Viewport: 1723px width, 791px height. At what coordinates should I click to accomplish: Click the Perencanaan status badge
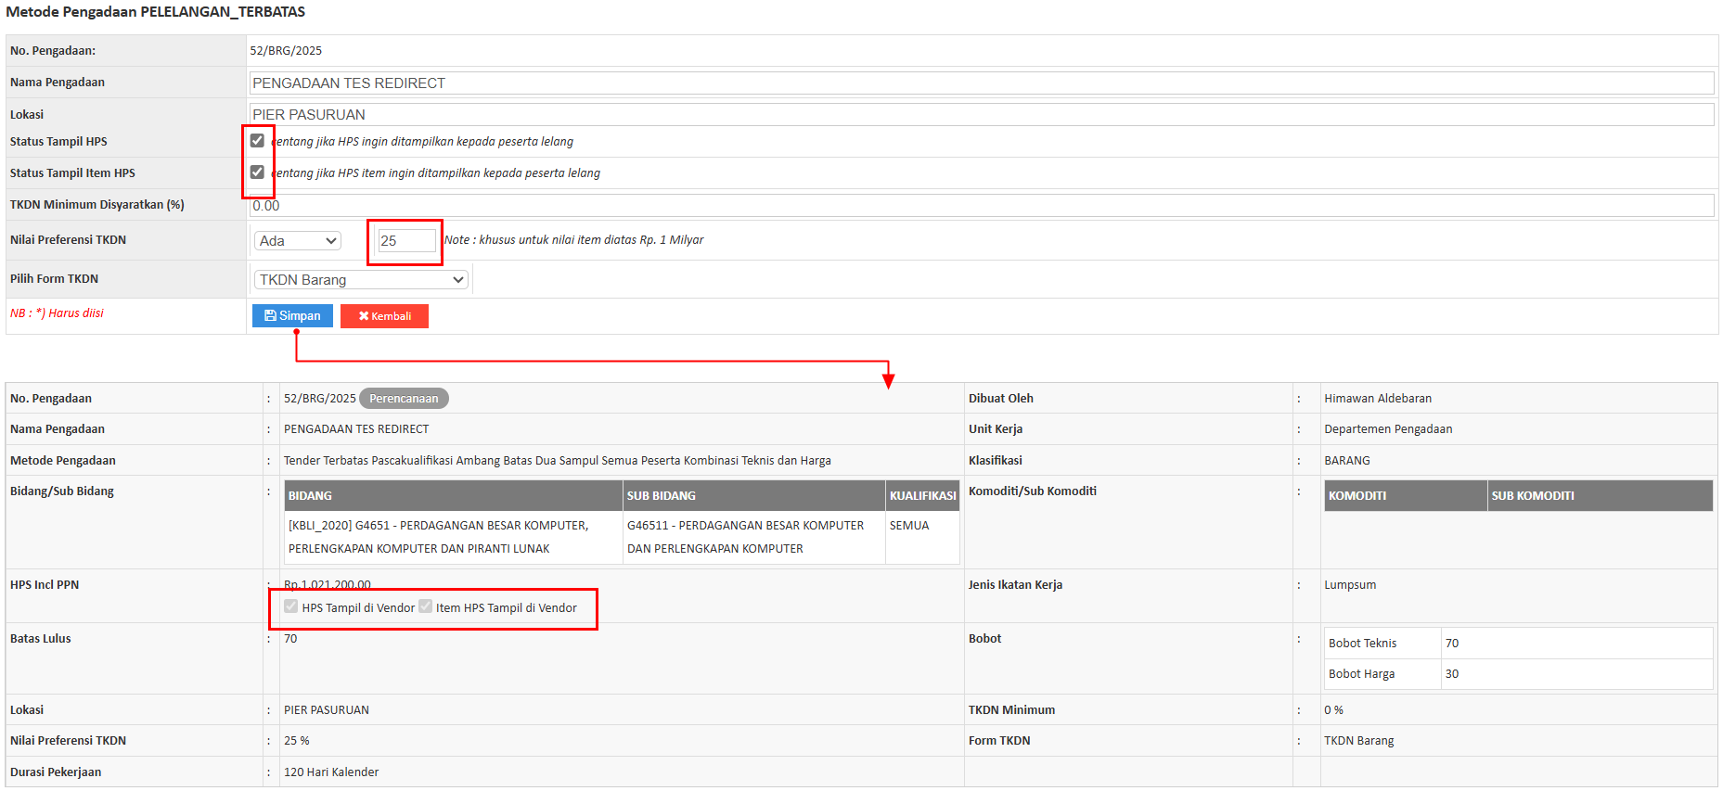[x=404, y=399]
